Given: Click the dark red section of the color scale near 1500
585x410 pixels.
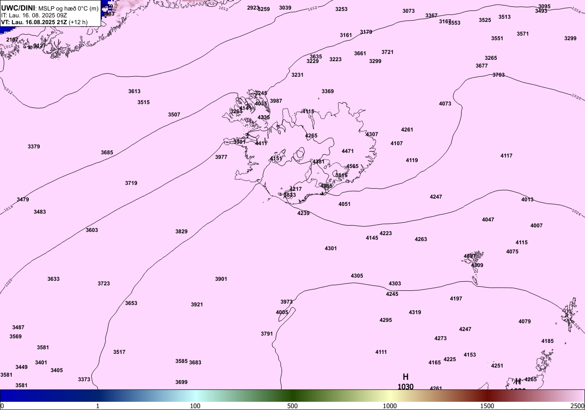Looking at the screenshot, I should coord(487,395).
